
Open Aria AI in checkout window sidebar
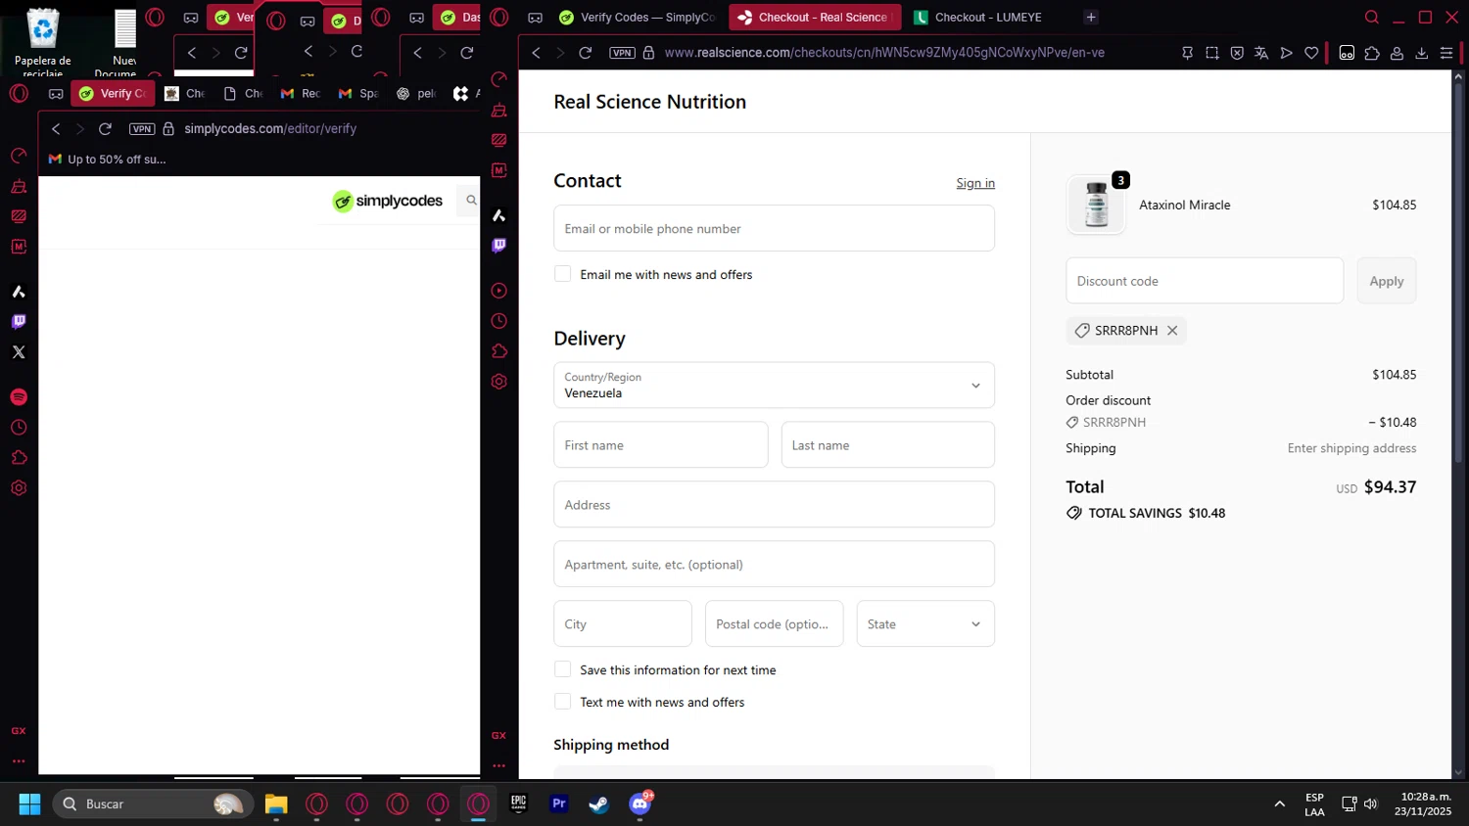tap(498, 214)
